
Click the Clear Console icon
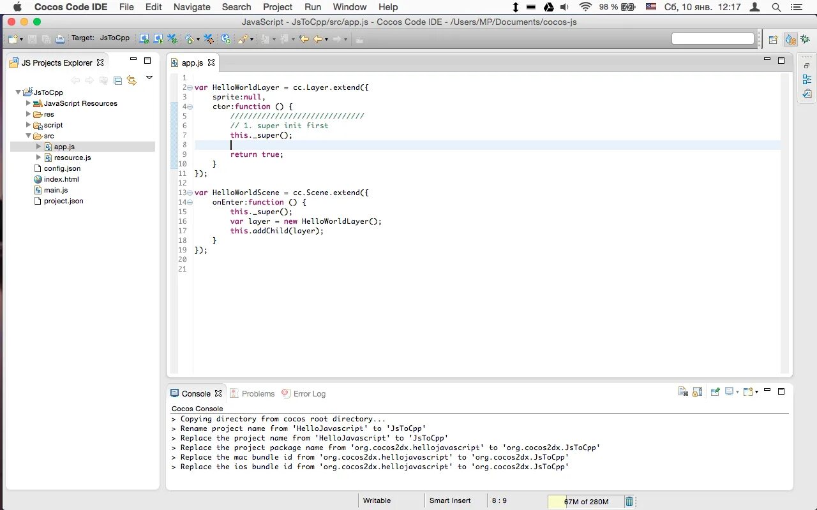tap(683, 391)
